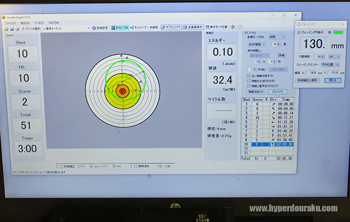Click the grouping target shots stepper
This screenshot has height=222, width=350.
point(319,57)
